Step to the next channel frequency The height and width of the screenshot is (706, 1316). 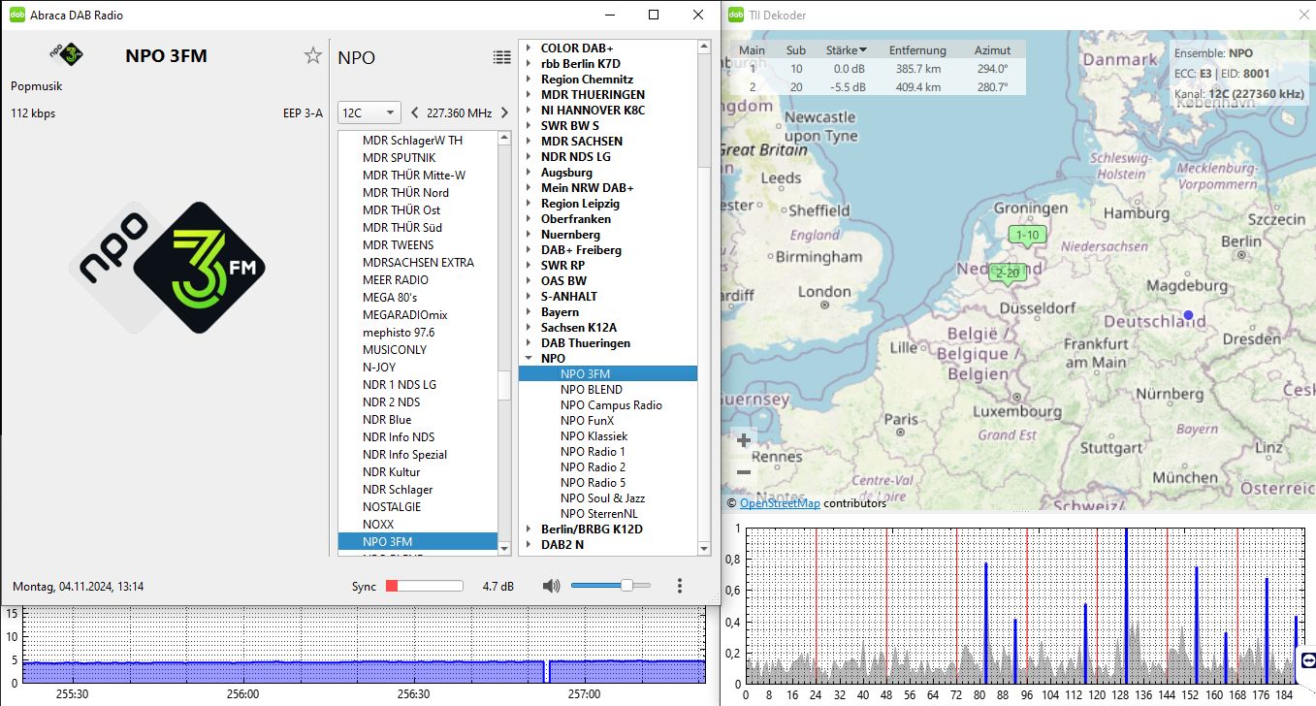click(504, 113)
